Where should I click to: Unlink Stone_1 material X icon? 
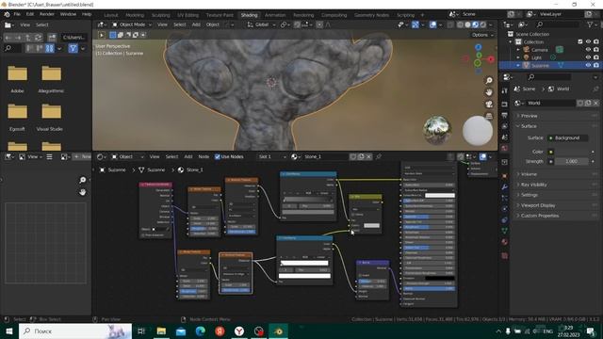368,156
